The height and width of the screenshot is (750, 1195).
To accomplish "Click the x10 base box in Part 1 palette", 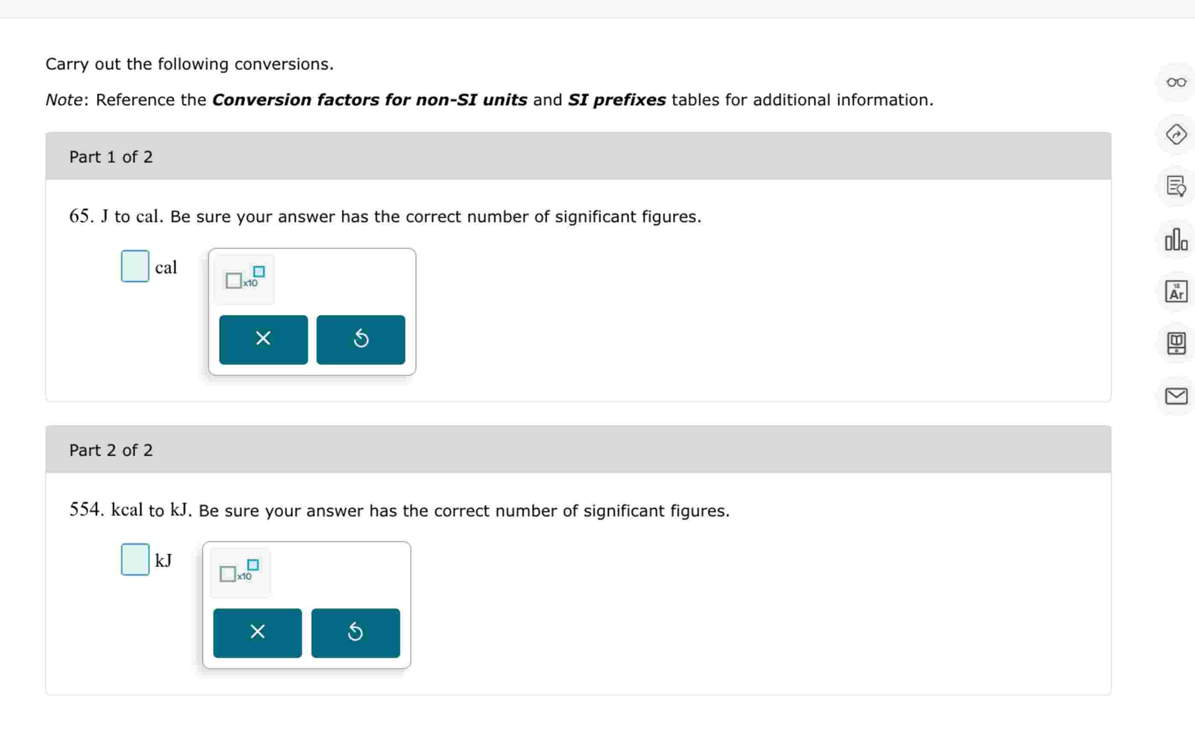I will 233,281.
